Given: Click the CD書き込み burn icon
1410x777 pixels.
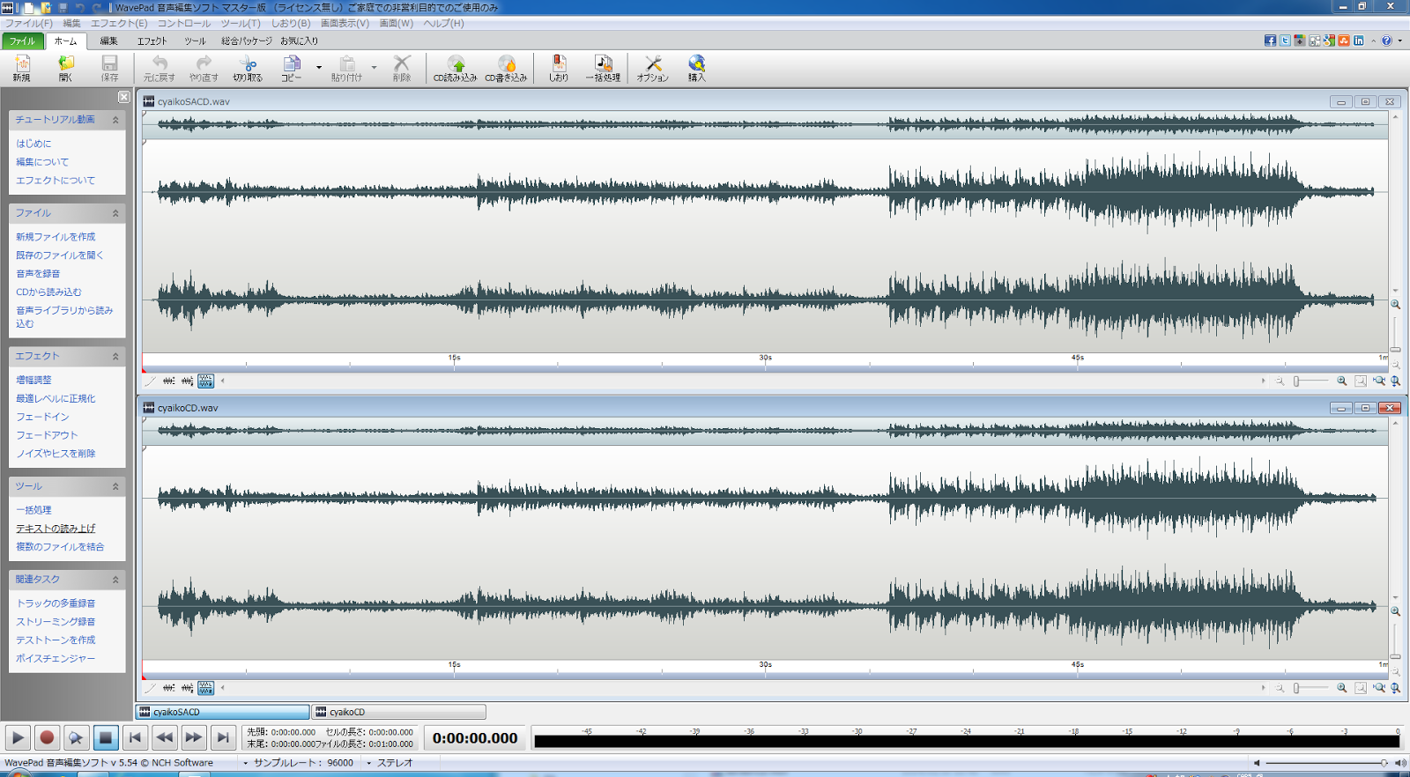Looking at the screenshot, I should tap(506, 68).
